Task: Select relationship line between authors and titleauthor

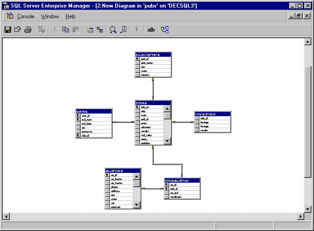Action: pyautogui.click(x=153, y=188)
